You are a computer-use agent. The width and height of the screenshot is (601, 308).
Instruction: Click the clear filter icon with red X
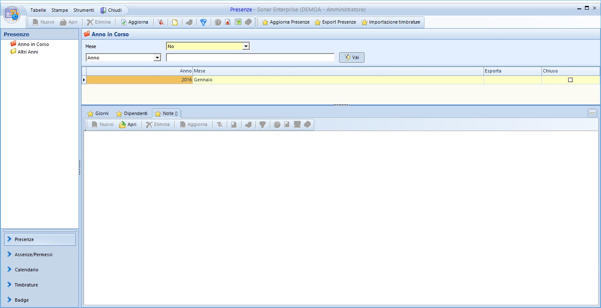click(161, 22)
